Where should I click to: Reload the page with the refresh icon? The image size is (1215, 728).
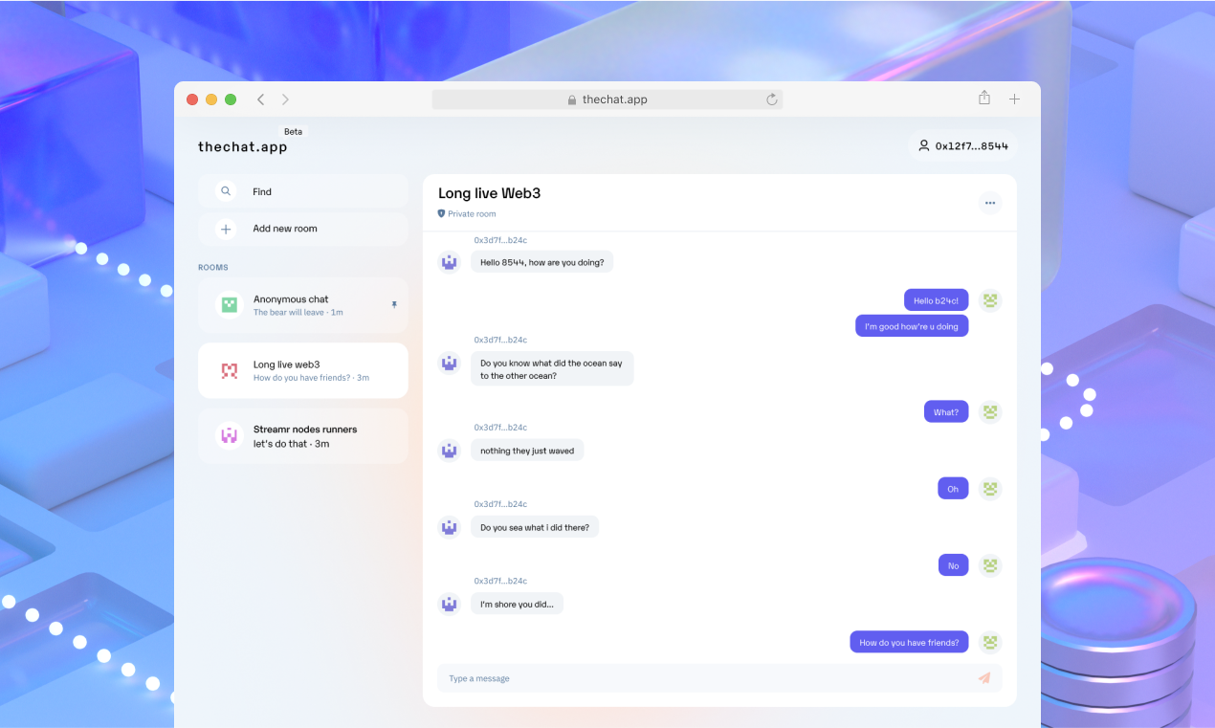coord(771,99)
